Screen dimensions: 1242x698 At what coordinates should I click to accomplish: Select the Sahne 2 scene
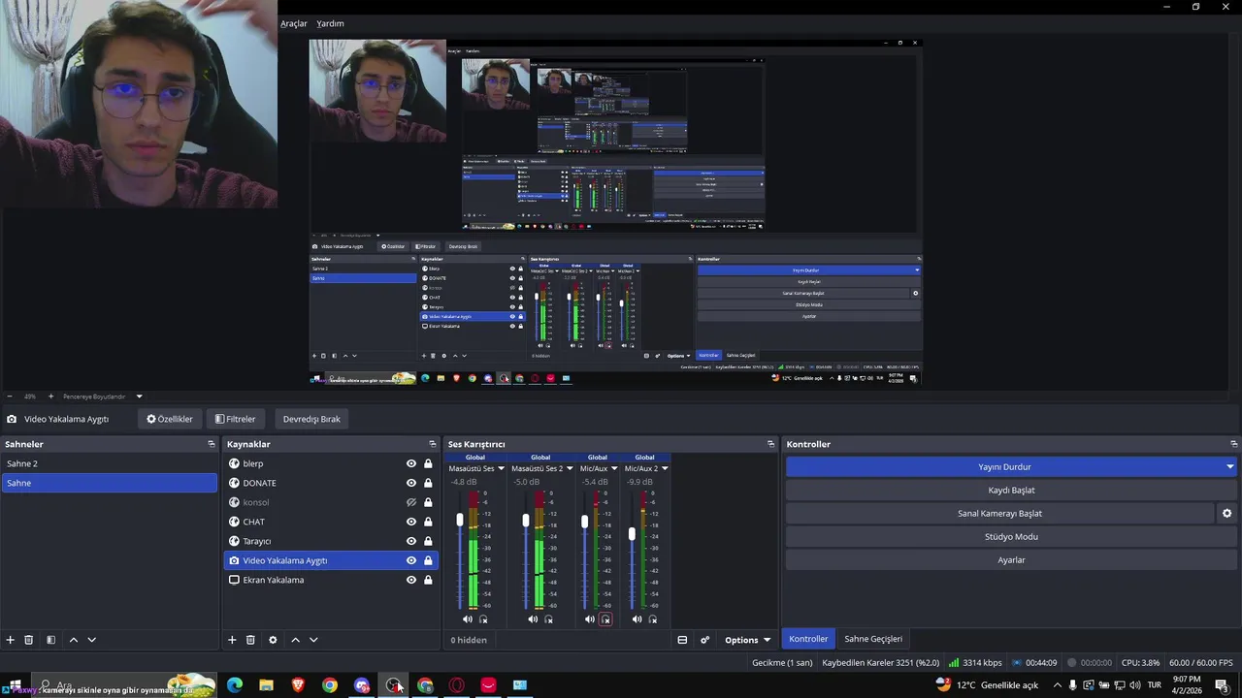tap(109, 463)
